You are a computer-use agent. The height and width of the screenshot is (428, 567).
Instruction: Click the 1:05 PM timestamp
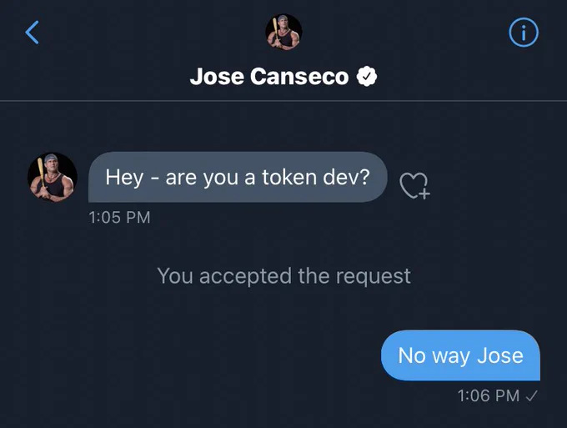119,218
